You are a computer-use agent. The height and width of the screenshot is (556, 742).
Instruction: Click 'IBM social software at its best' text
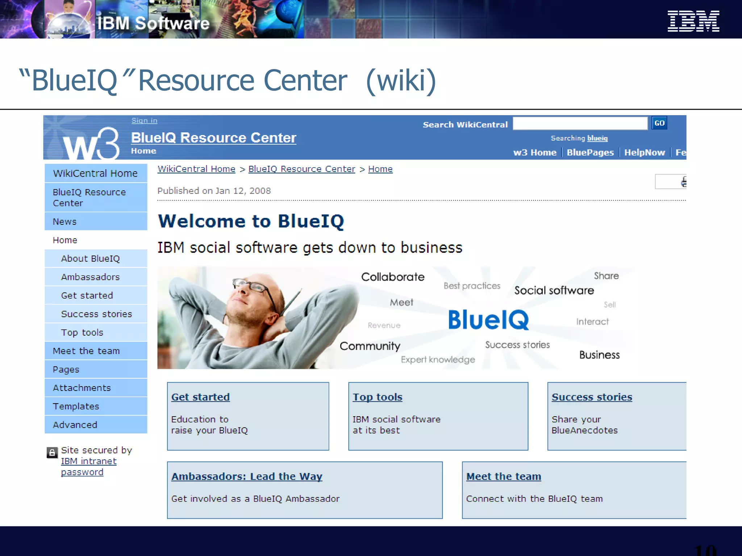pyautogui.click(x=396, y=425)
